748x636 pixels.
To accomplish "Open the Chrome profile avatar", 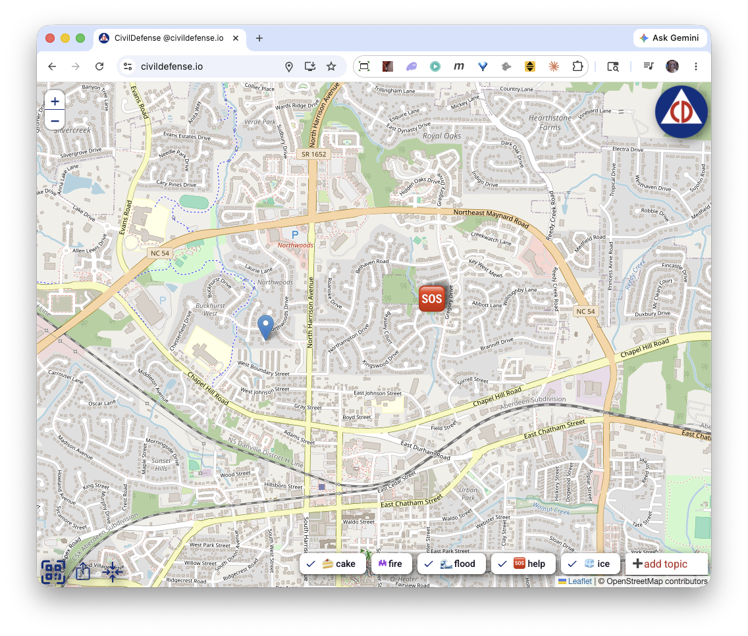I will pyautogui.click(x=672, y=66).
